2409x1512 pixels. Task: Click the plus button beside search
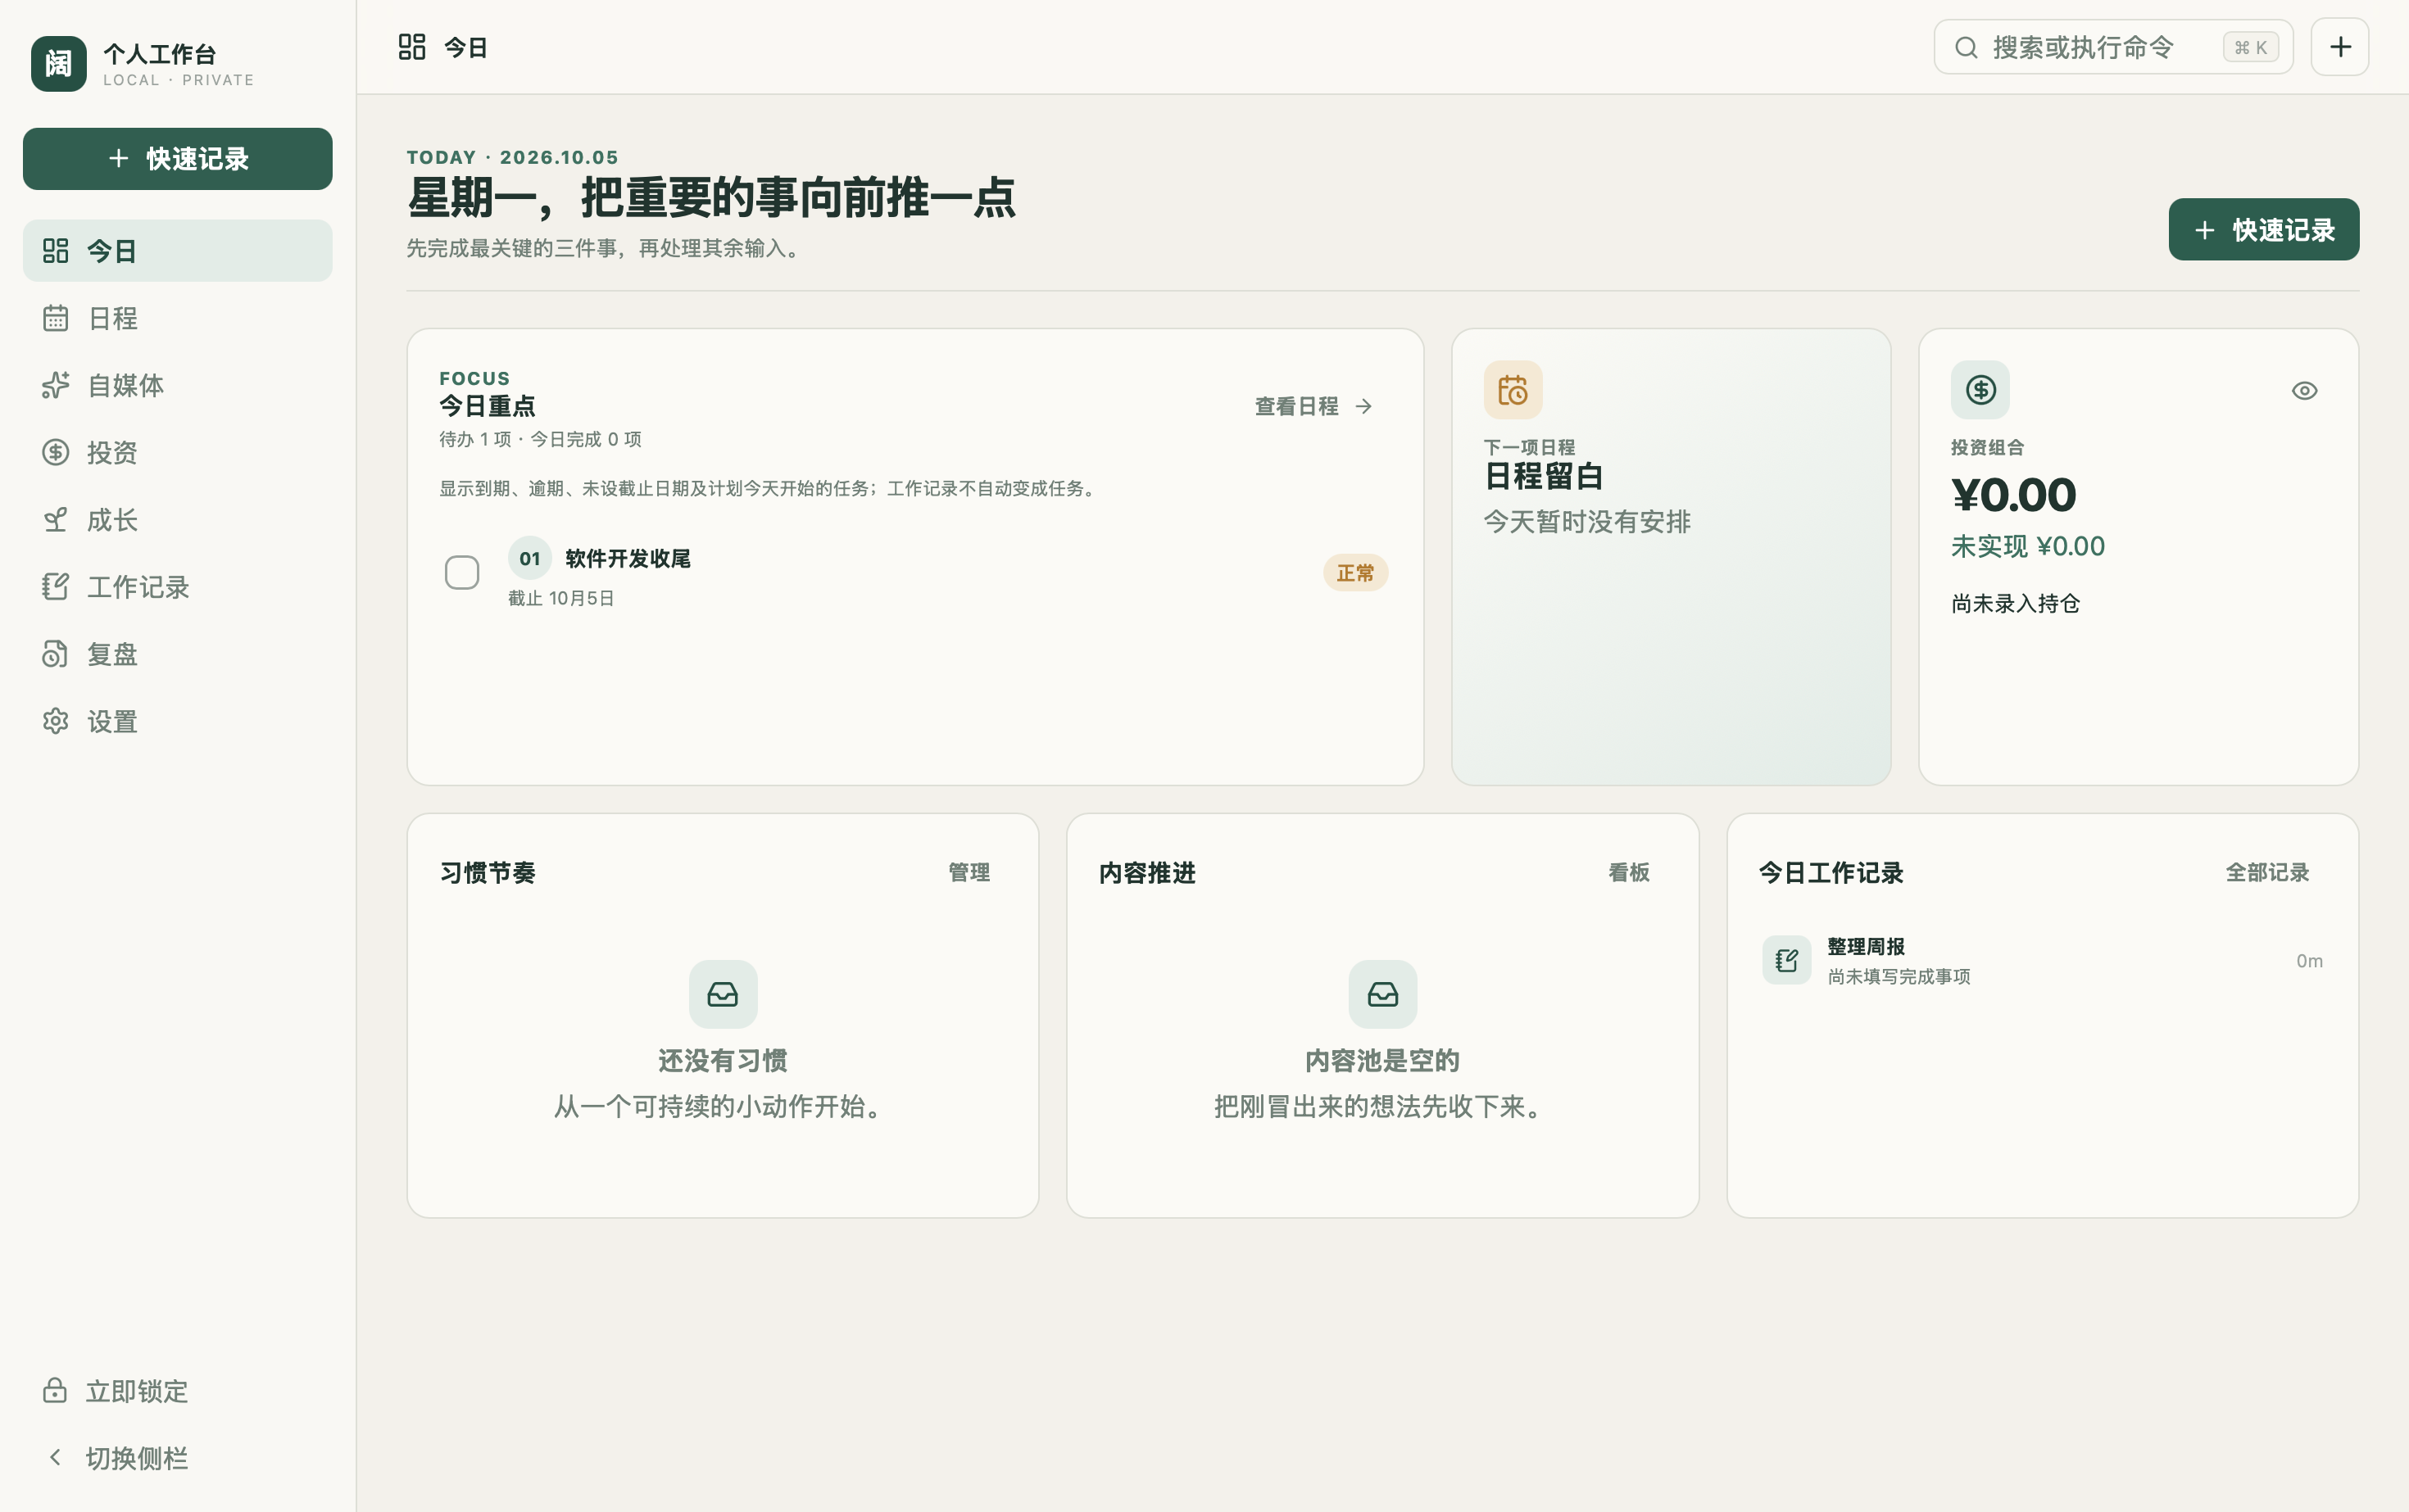[x=2339, y=47]
